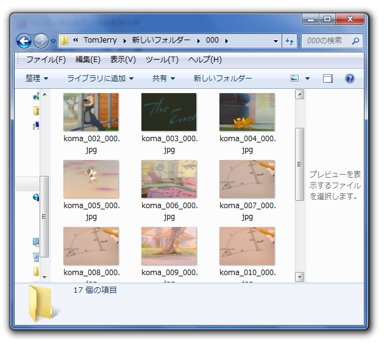Select thumbnail koma_010_000.jpg
384x353 pixels.
click(247, 246)
